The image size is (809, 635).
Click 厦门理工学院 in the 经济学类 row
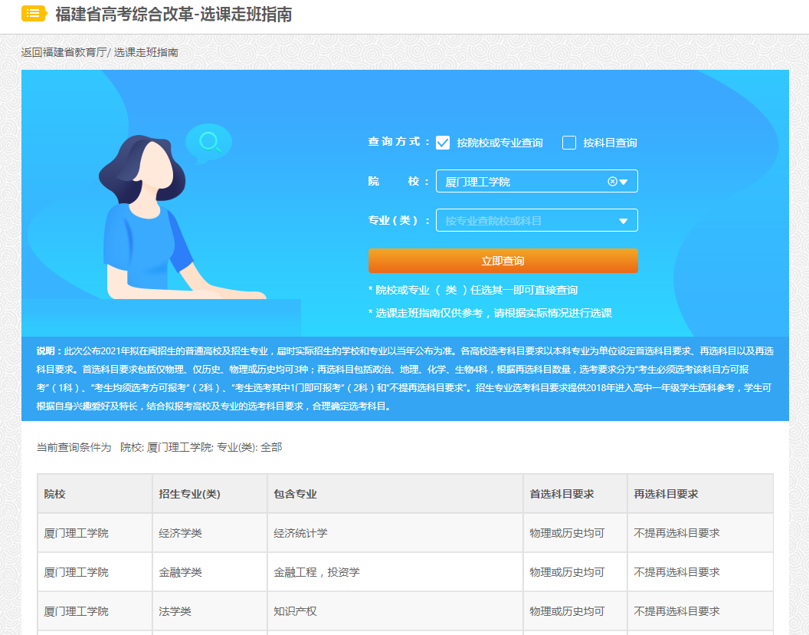pos(77,533)
